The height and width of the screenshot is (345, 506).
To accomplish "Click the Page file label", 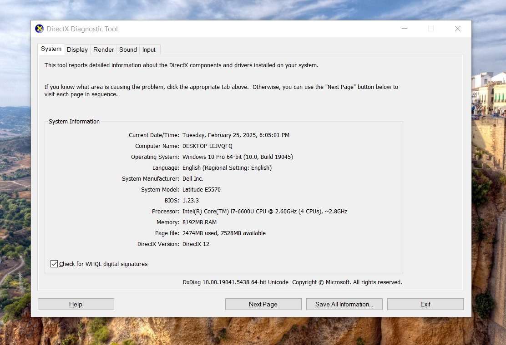I will click(x=167, y=233).
